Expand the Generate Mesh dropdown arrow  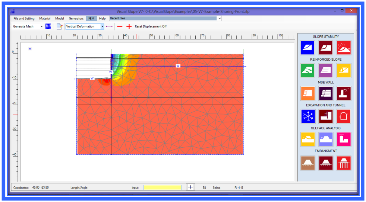coord(42,26)
